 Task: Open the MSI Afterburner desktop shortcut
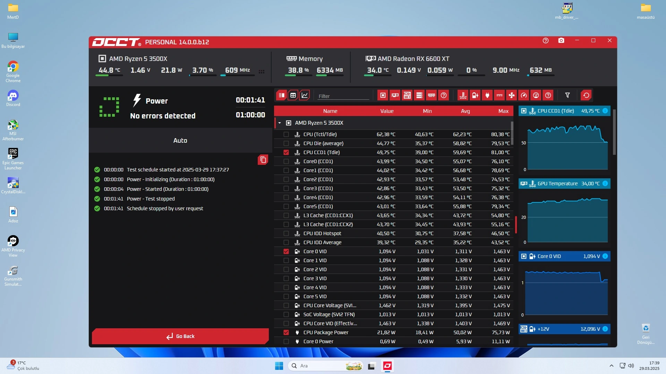tap(13, 130)
